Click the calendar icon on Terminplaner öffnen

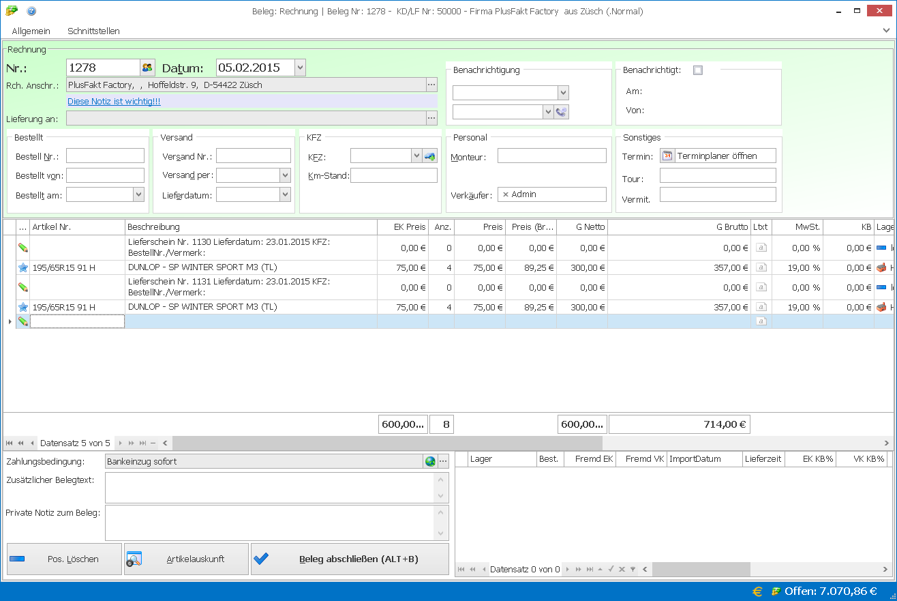click(x=668, y=156)
